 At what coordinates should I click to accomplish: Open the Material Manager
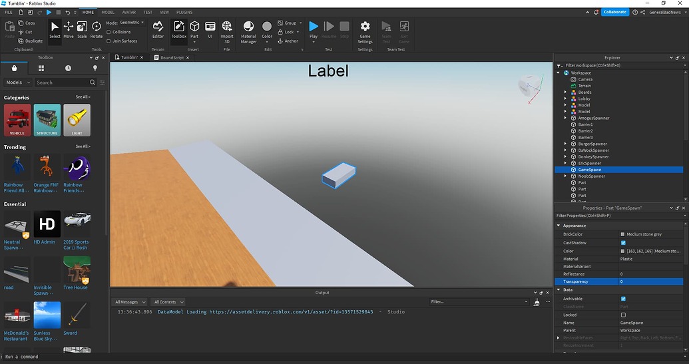pyautogui.click(x=248, y=32)
